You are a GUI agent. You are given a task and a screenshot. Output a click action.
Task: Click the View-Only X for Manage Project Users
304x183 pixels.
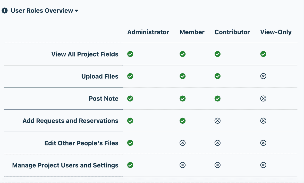[263, 165]
